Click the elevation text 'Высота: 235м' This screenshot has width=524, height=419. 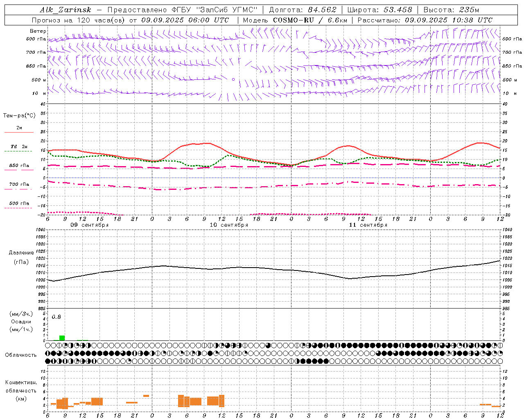451,10
